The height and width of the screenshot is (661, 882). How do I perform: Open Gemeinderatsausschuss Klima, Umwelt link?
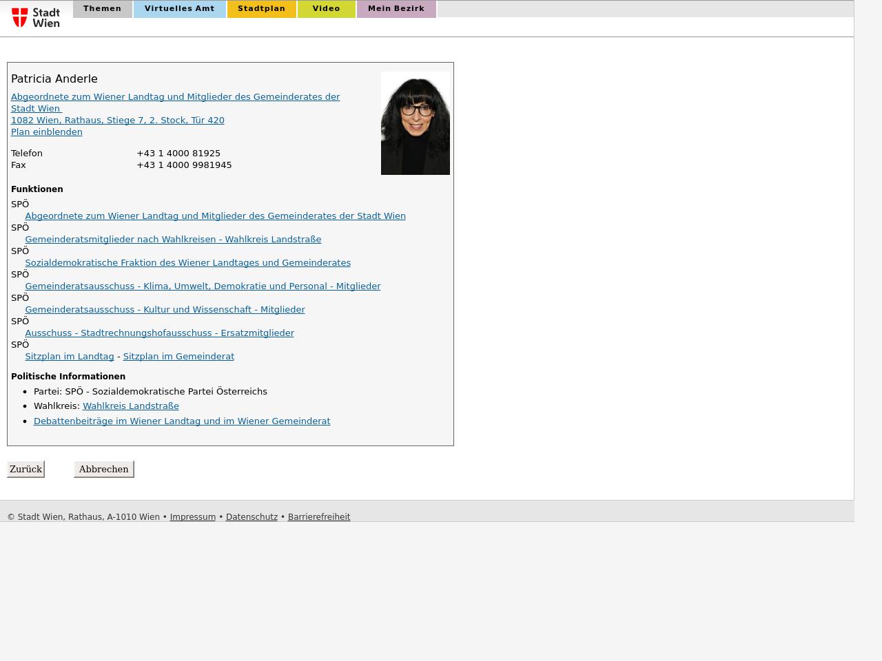tap(203, 286)
